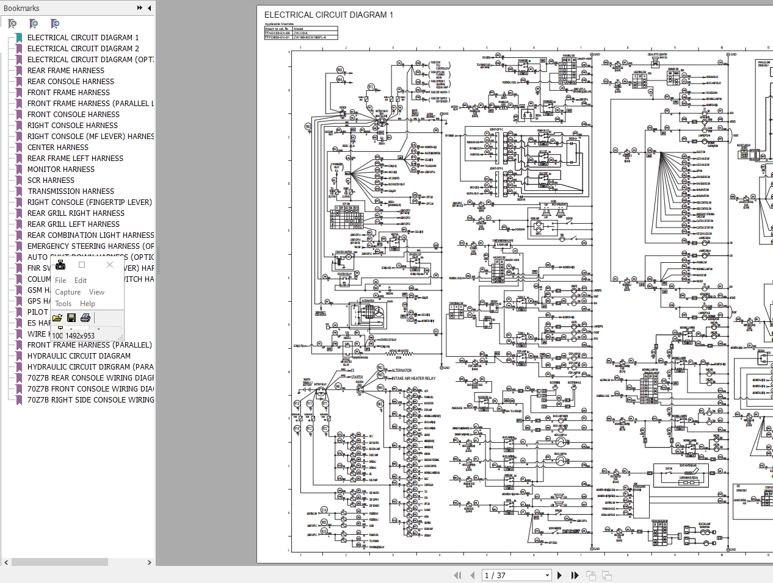Go to the next page
This screenshot has width=773, height=583.
pyautogui.click(x=559, y=575)
